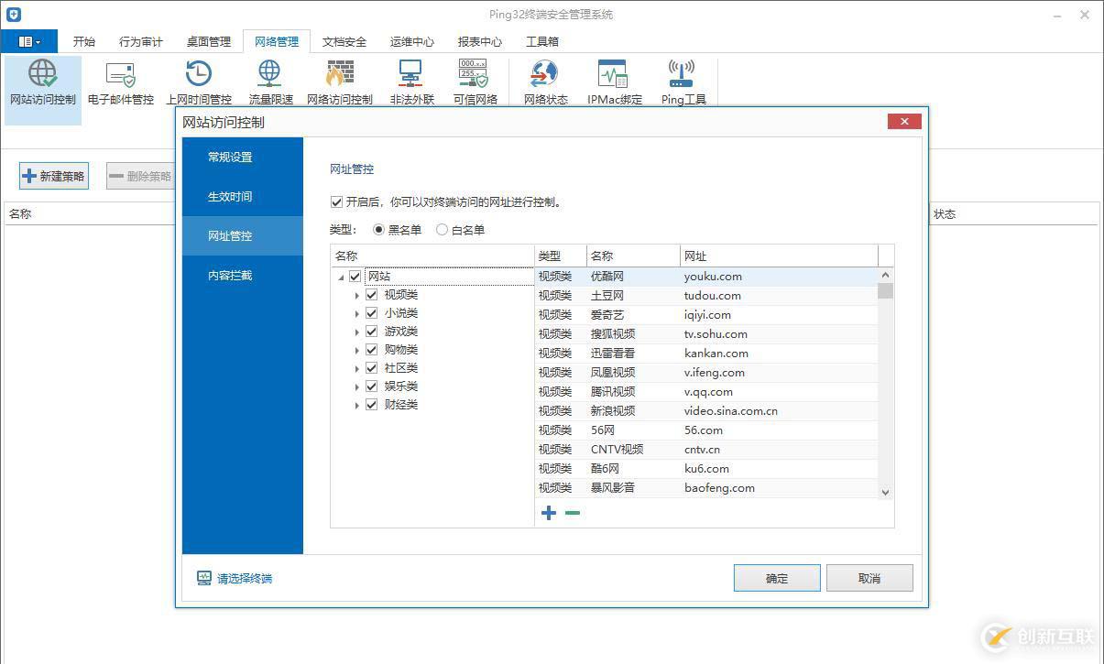Select the baofeng.com row
This screenshot has height=664, width=1104.
[x=706, y=488]
